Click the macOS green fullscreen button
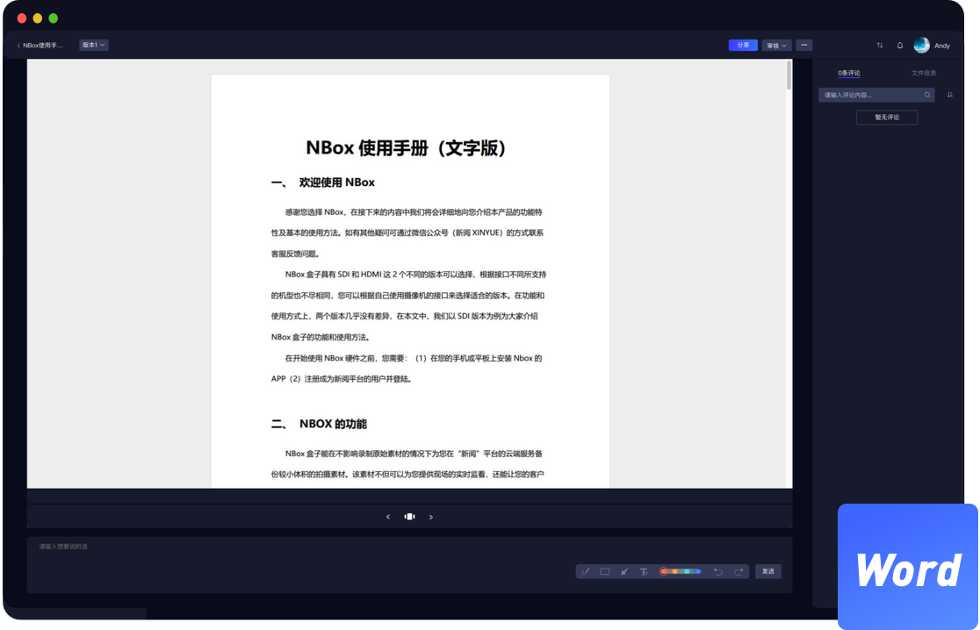 (53, 18)
